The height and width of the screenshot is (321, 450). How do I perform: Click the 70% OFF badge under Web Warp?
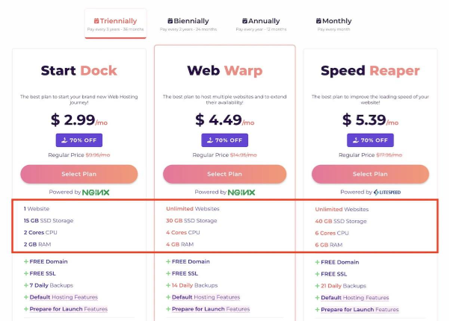coord(225,140)
